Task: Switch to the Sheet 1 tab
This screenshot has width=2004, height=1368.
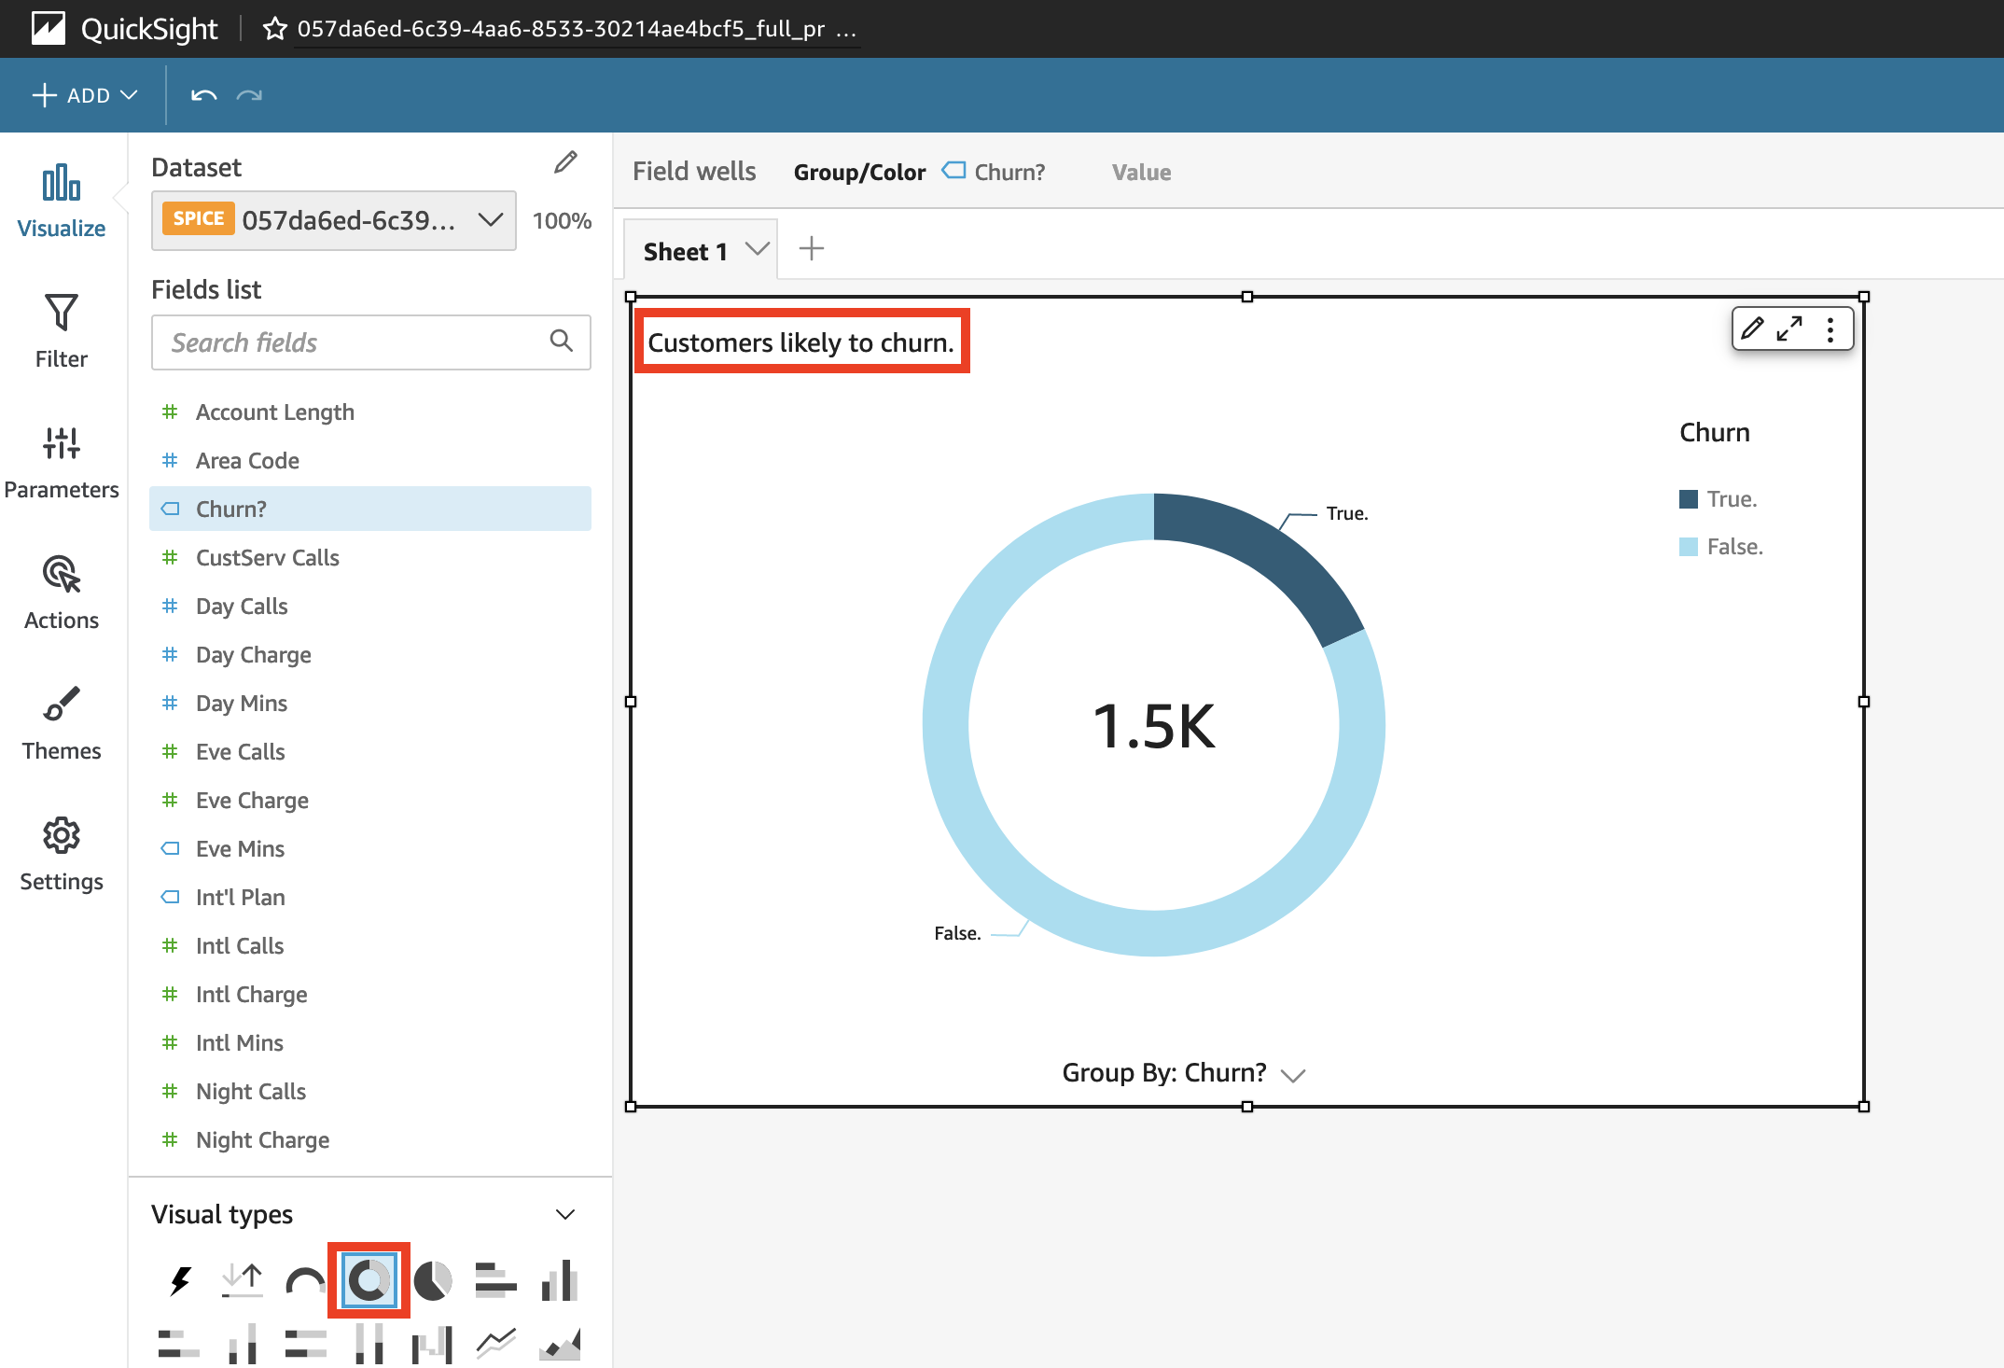Action: [x=686, y=251]
